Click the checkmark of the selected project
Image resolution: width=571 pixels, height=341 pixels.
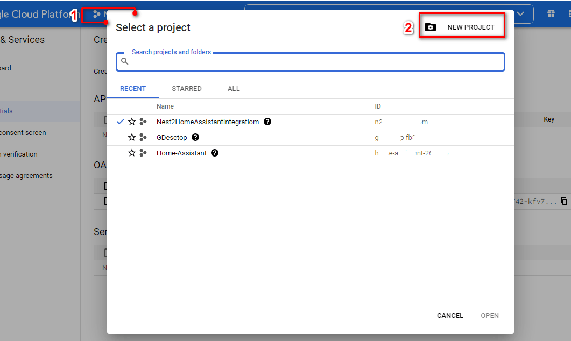pos(120,122)
